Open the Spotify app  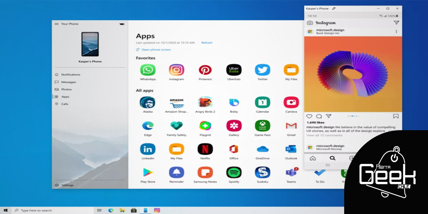(234, 172)
